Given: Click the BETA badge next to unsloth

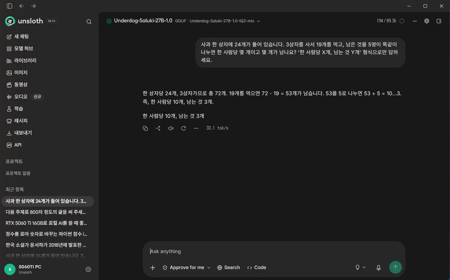Looking at the screenshot, I should 52,21.
